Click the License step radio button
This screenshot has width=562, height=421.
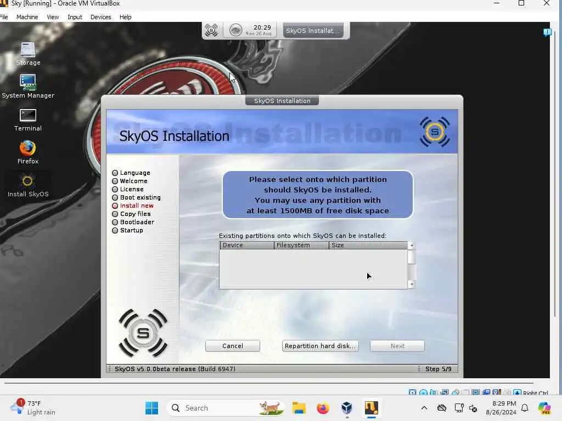point(115,189)
